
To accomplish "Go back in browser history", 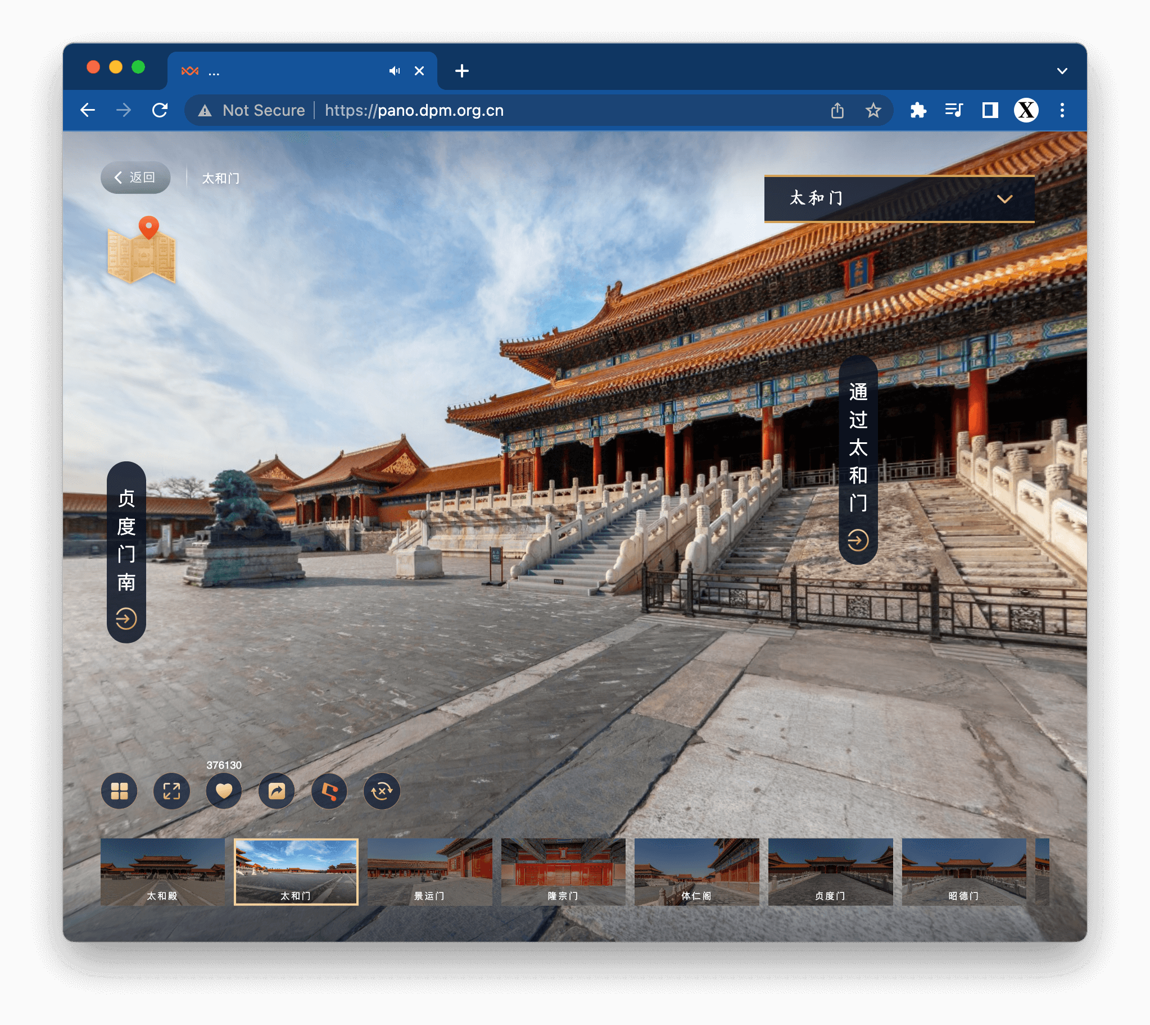I will click(88, 110).
